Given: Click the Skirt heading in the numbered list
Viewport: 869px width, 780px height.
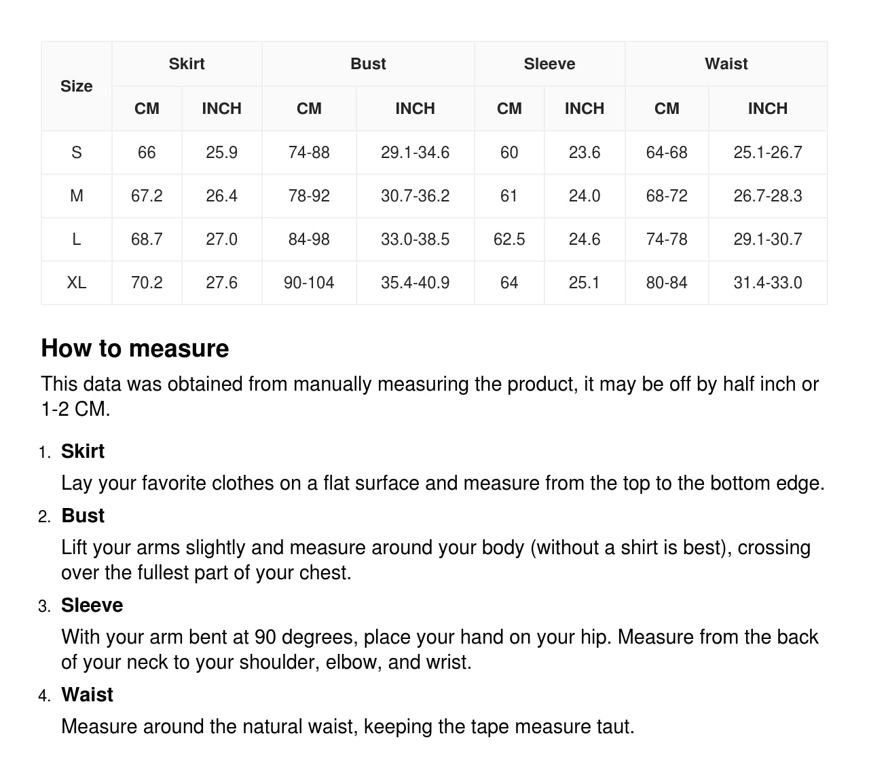Looking at the screenshot, I should [83, 452].
